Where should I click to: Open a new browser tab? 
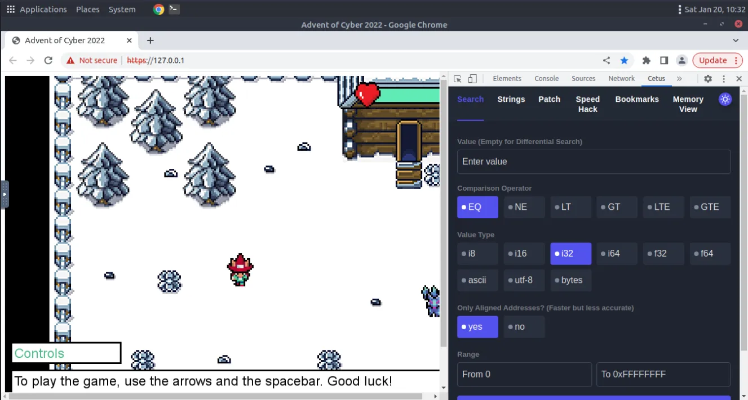click(x=150, y=41)
